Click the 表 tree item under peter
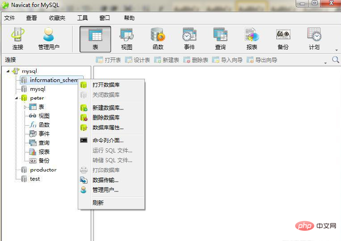Image resolution: width=341 pixels, height=241 pixels. pos(37,107)
